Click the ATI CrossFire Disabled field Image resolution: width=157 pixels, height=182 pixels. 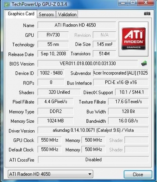(93, 159)
